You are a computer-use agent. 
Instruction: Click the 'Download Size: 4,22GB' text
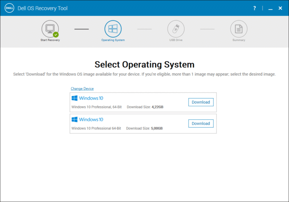point(145,107)
